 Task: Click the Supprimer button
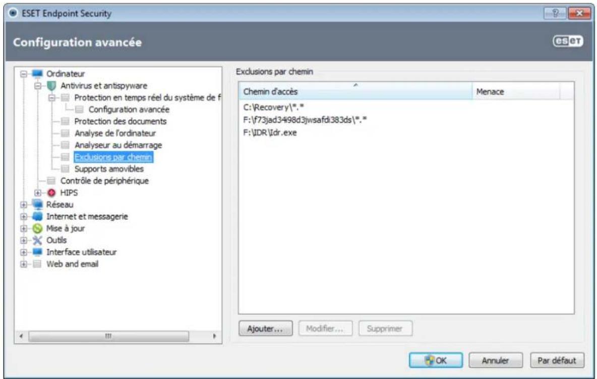pyautogui.click(x=385, y=329)
